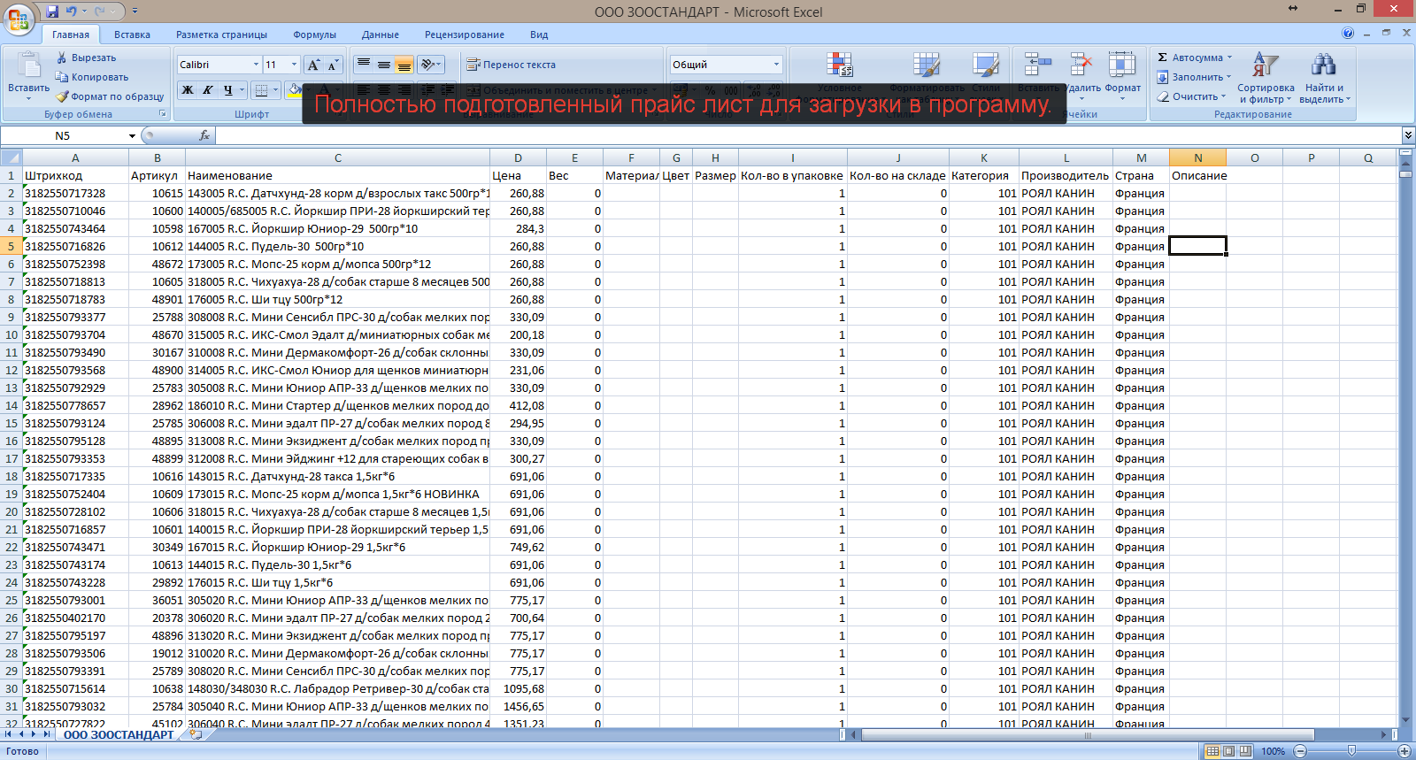Open text orientation options
Screen dimensions: 1416x760
click(x=431, y=65)
